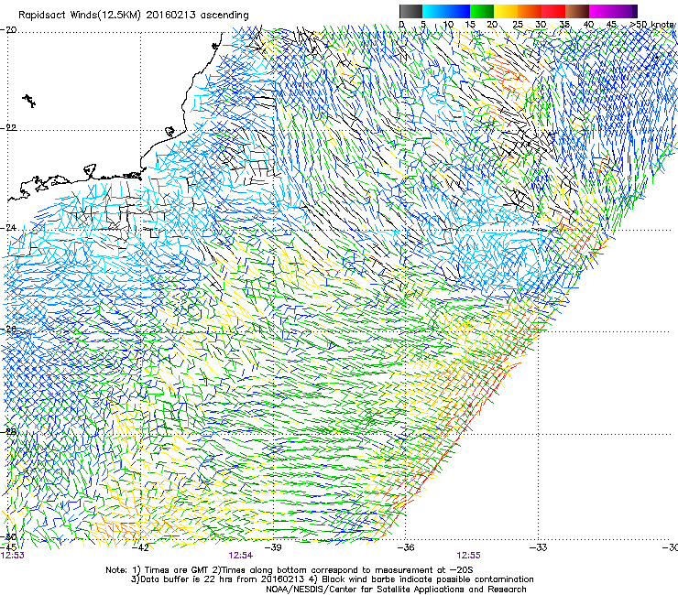This screenshot has height=595, width=678.
Task: Click the -39 longitude axis label
Action: tap(273, 547)
